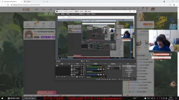Open Douyu user avatar in header
This screenshot has height=100, width=179.
pyautogui.click(x=153, y=9)
